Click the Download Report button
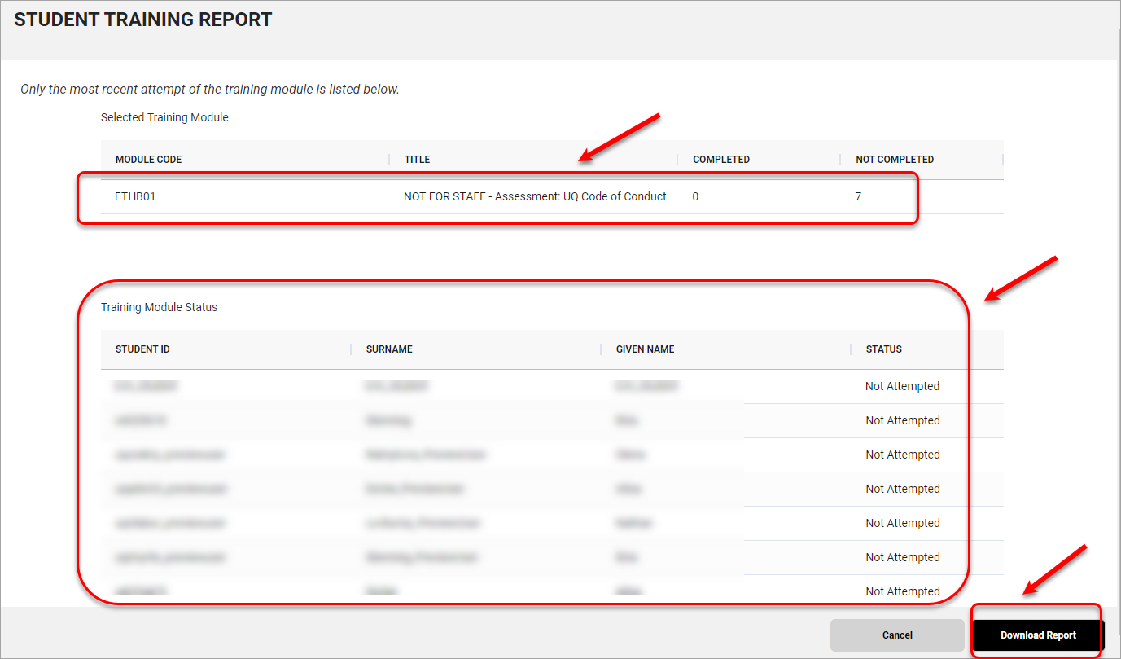The image size is (1121, 659). [1038, 635]
